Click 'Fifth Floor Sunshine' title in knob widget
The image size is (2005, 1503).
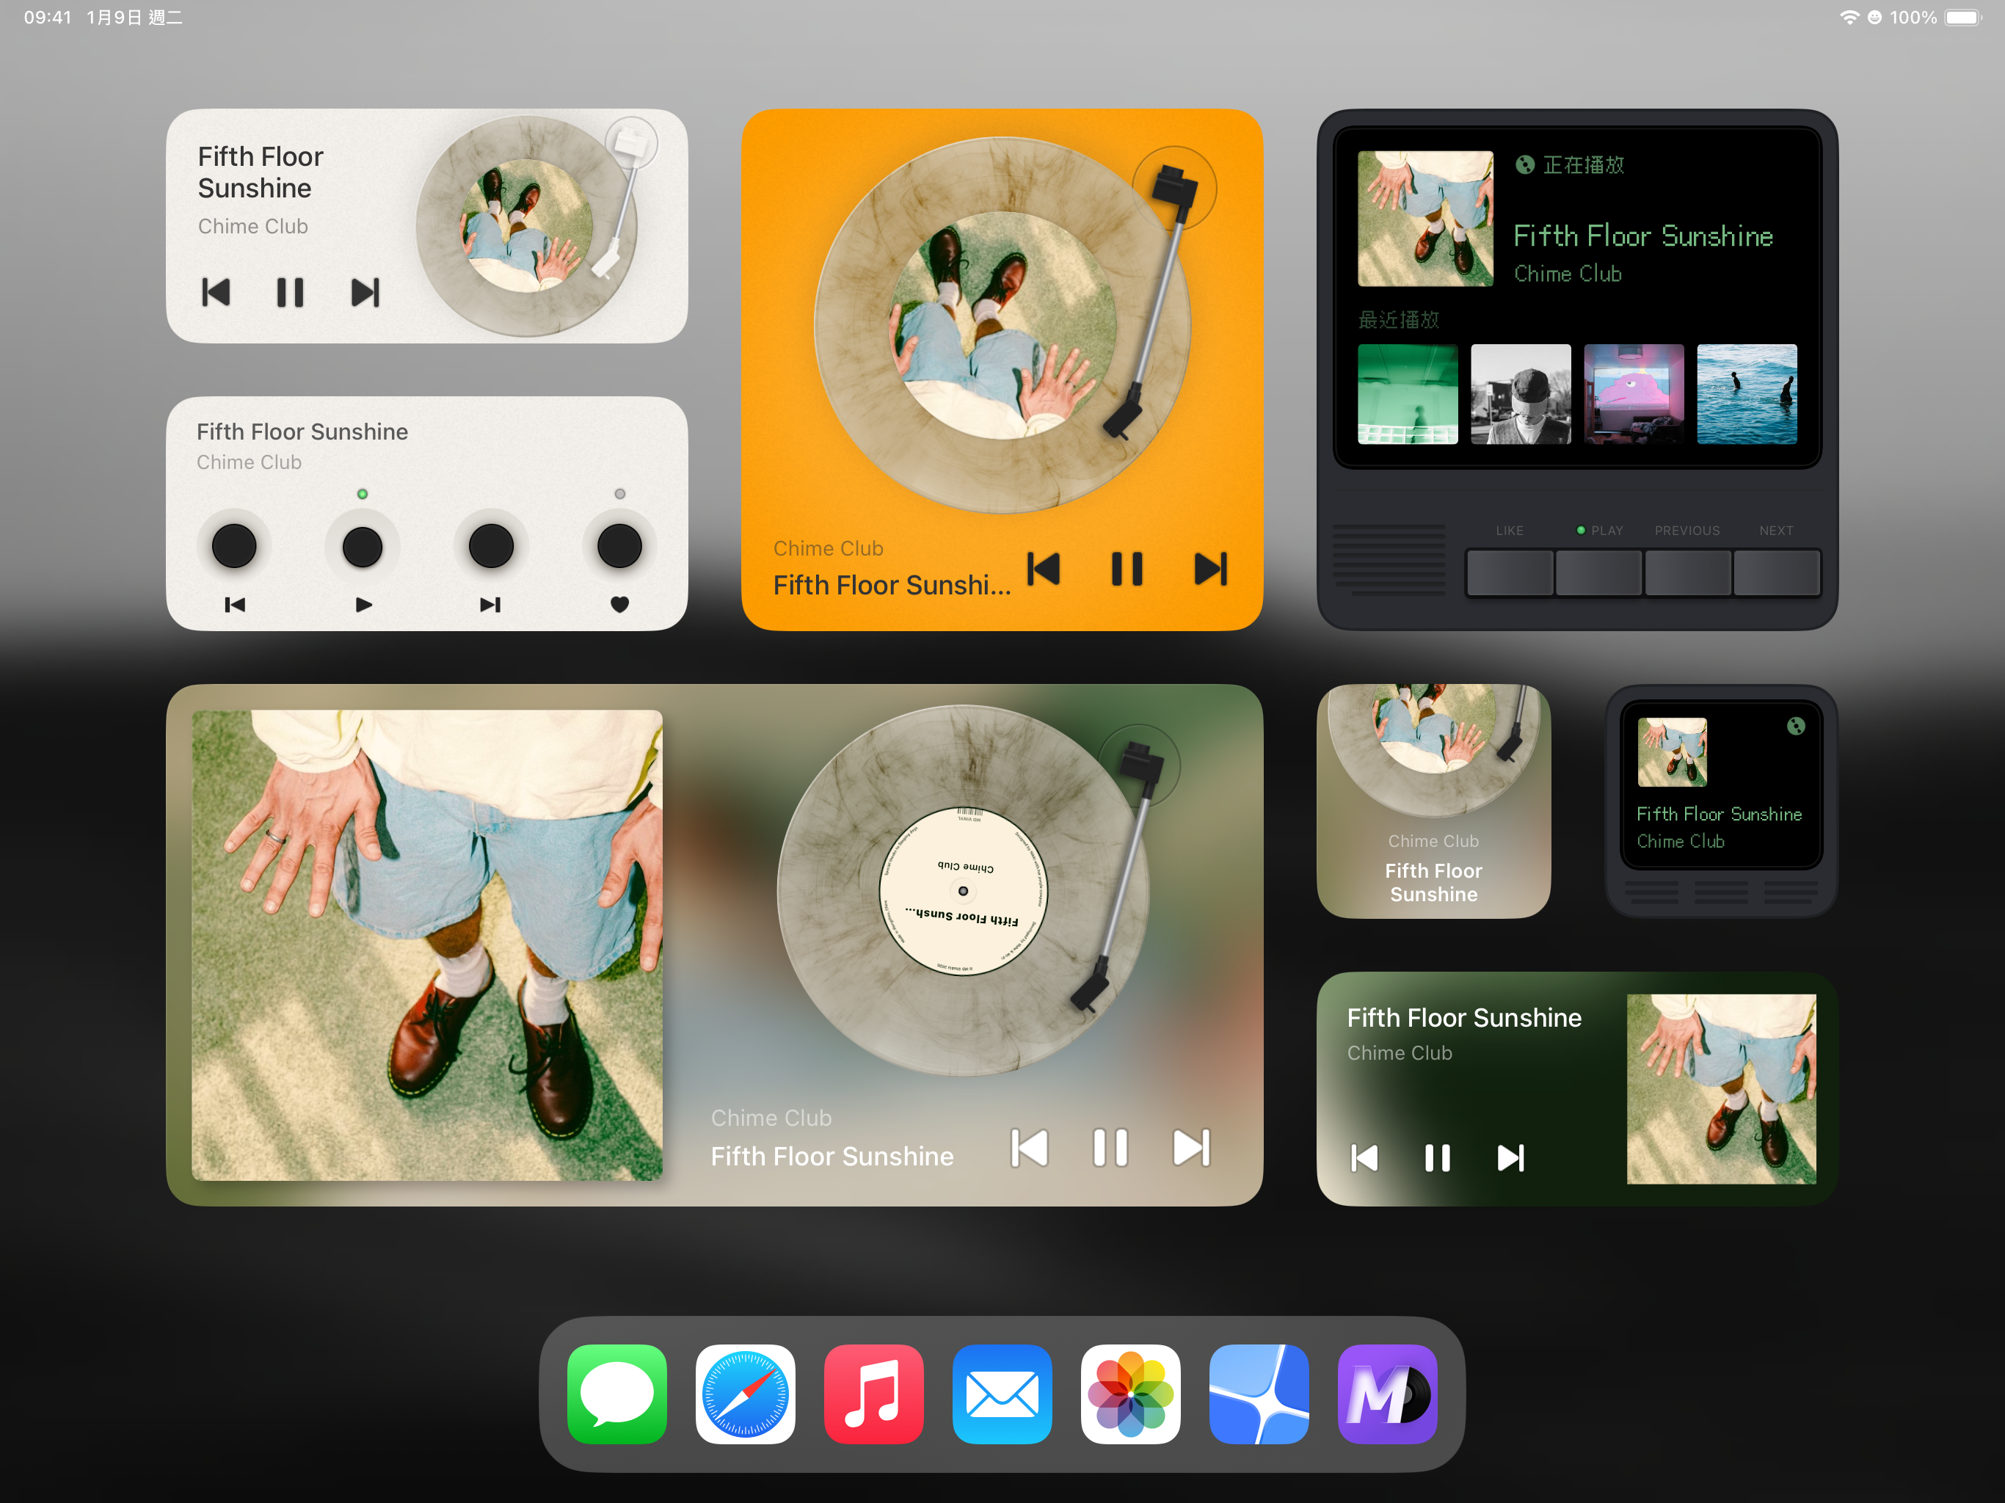[302, 432]
